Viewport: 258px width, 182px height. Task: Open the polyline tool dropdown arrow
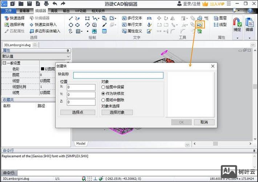(x=98, y=19)
